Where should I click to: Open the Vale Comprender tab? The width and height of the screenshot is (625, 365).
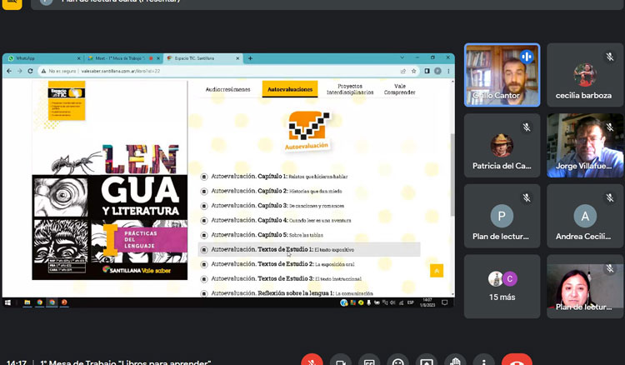[399, 89]
